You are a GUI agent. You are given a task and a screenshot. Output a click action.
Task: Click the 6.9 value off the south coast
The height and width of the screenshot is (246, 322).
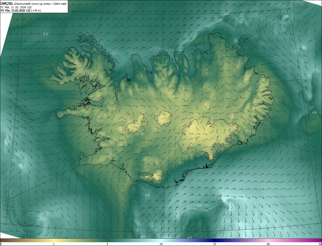pyautogui.click(x=147, y=195)
